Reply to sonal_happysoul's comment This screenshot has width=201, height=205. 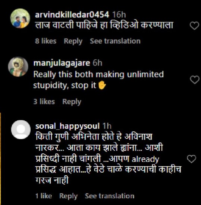pos(68,196)
